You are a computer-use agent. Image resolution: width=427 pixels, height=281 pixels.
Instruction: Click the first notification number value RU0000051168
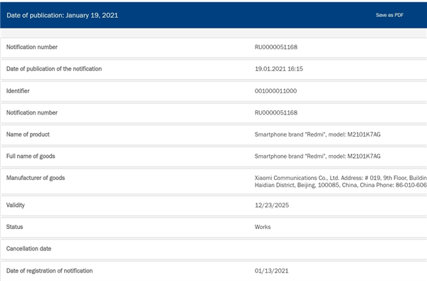[276, 47]
